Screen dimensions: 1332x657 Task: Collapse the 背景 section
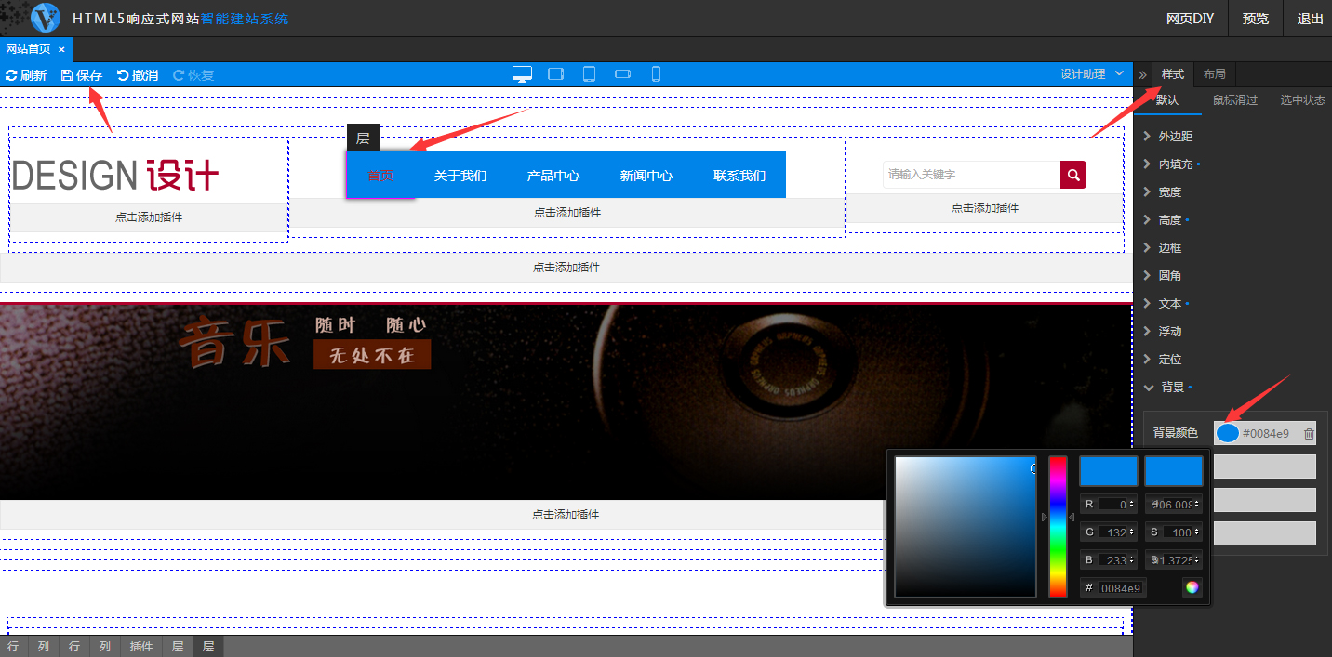point(1172,388)
